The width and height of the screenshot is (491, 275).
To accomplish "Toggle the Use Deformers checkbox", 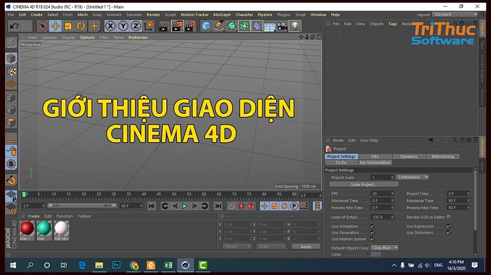I will [449, 233].
